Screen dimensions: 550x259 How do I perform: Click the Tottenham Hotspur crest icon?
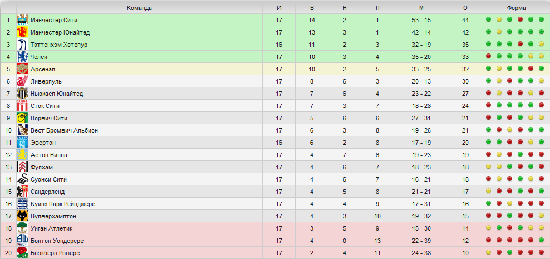pyautogui.click(x=22, y=45)
